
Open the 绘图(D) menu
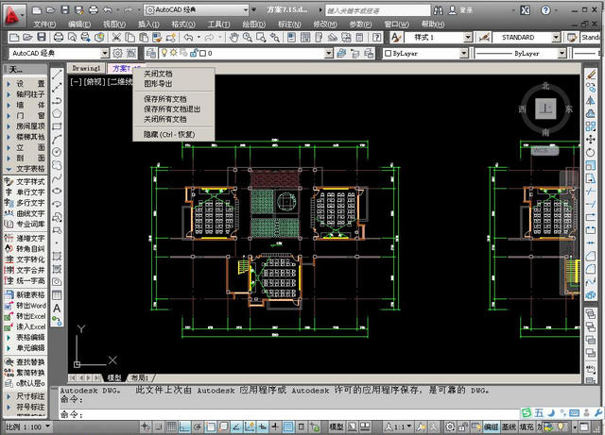coord(253,24)
